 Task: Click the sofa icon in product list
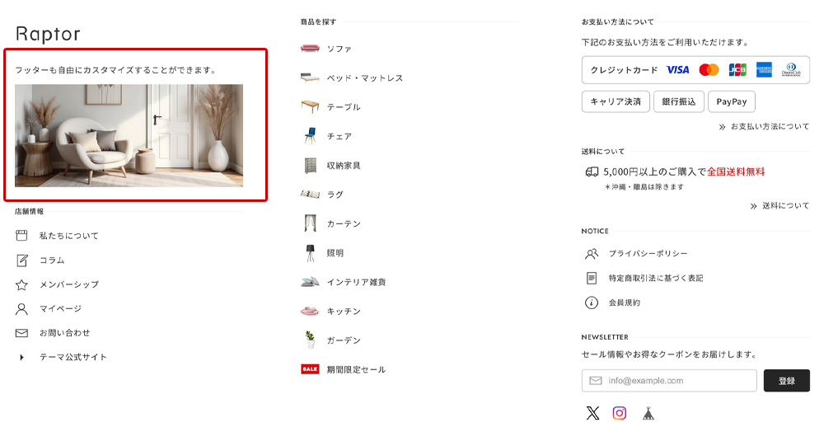tap(310, 49)
